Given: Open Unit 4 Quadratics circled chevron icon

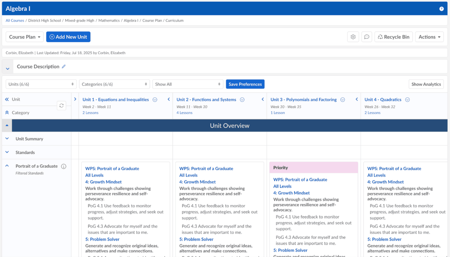Looking at the screenshot, I should coord(407,100).
